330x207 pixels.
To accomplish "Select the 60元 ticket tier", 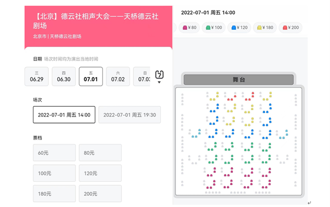I will (x=54, y=152).
